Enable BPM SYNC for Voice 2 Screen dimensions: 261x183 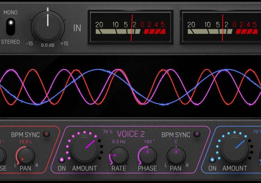[x=197, y=134]
